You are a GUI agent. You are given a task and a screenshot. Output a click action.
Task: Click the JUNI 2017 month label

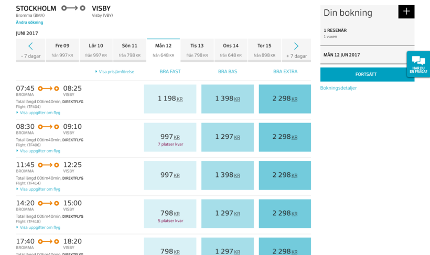point(27,34)
